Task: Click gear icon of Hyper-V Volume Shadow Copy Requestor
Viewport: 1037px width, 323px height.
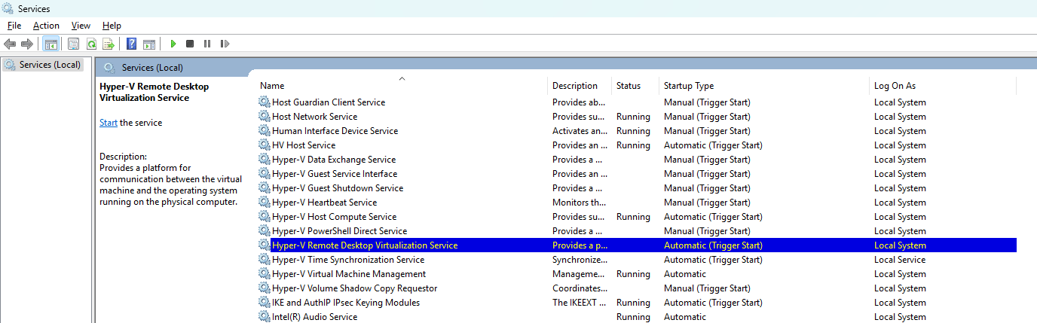Action: (265, 288)
